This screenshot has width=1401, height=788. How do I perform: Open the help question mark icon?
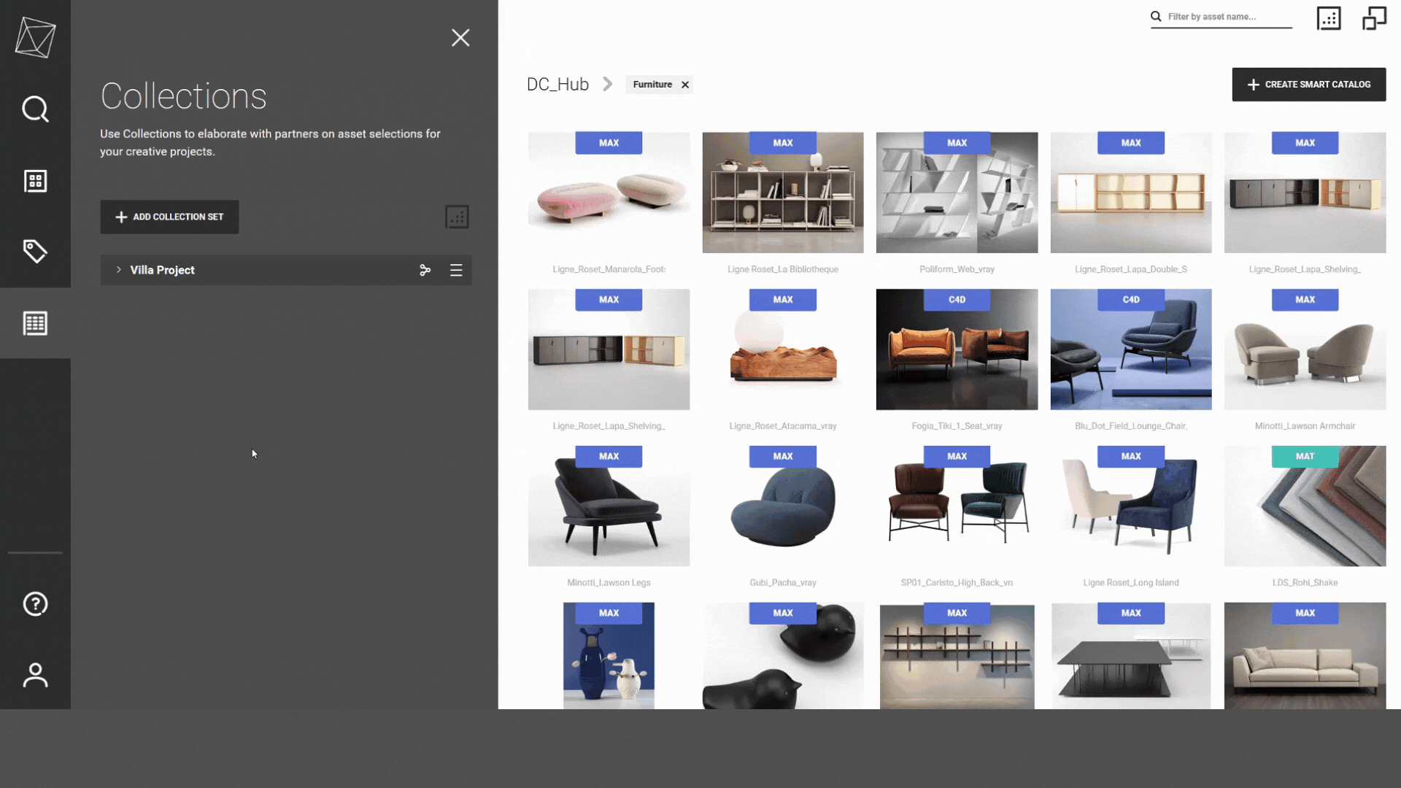[x=35, y=604]
